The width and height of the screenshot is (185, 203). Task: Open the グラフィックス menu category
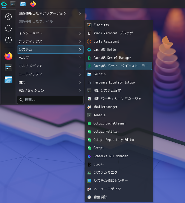(50, 41)
